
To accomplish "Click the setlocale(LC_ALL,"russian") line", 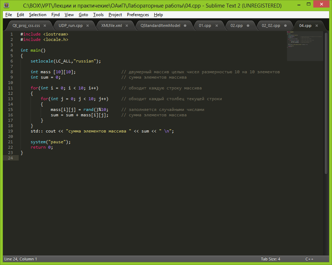I will point(65,61).
